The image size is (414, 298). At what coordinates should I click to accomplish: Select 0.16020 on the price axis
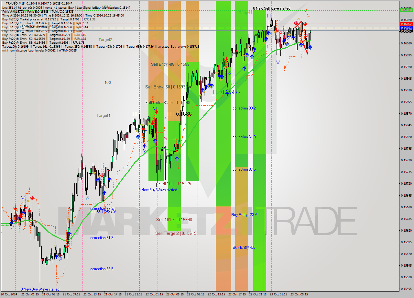coord(406,43)
